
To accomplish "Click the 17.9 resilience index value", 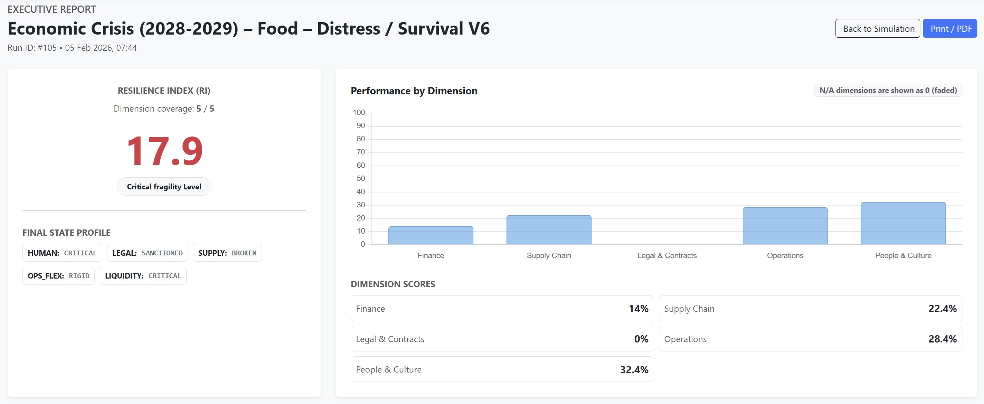I will pos(164,152).
